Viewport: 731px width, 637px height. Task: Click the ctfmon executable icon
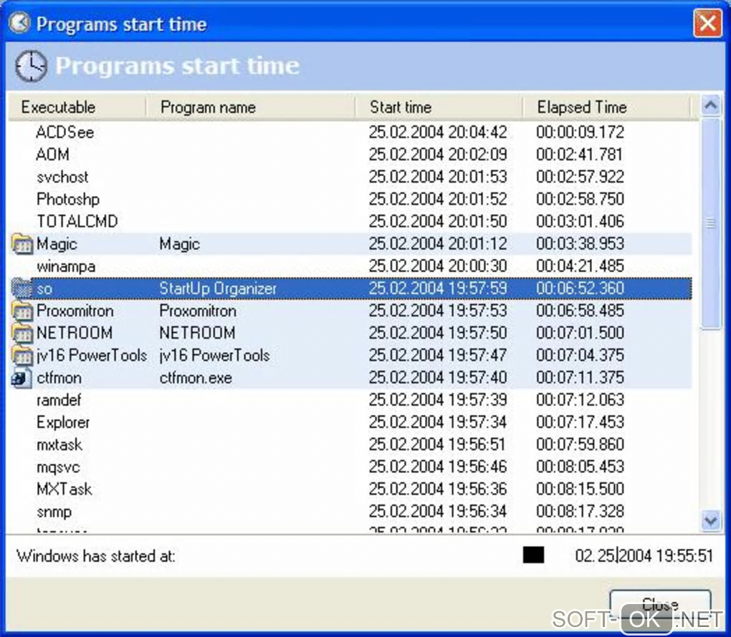click(x=21, y=378)
